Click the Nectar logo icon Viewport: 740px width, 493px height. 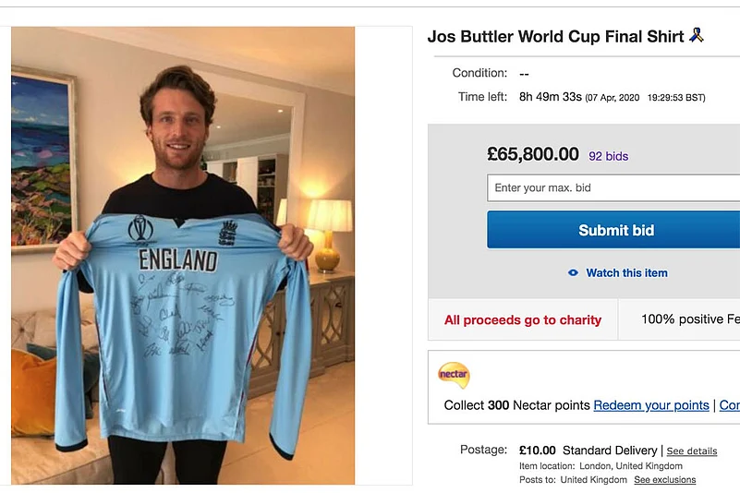click(x=454, y=375)
